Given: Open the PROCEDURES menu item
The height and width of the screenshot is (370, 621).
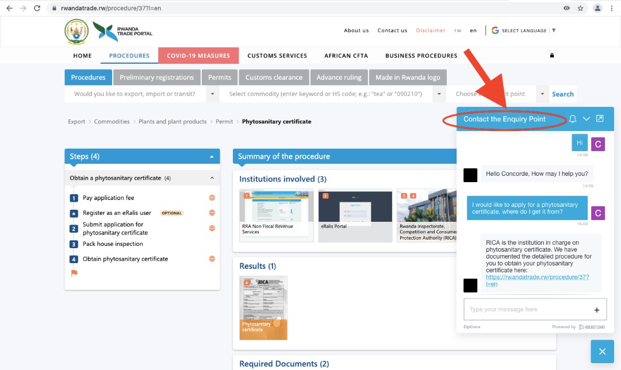Looking at the screenshot, I should [x=129, y=56].
